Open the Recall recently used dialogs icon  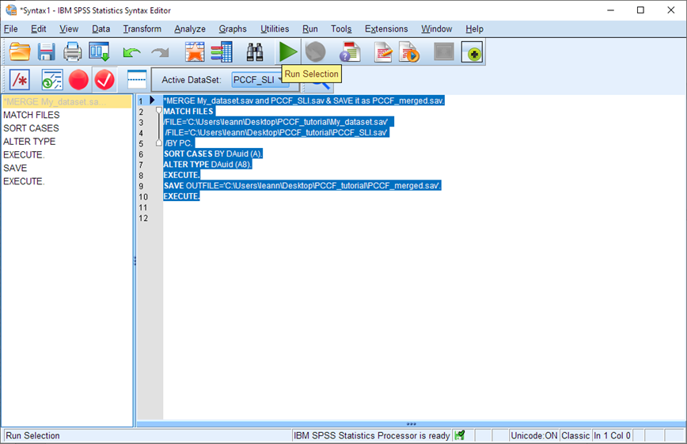(x=100, y=51)
